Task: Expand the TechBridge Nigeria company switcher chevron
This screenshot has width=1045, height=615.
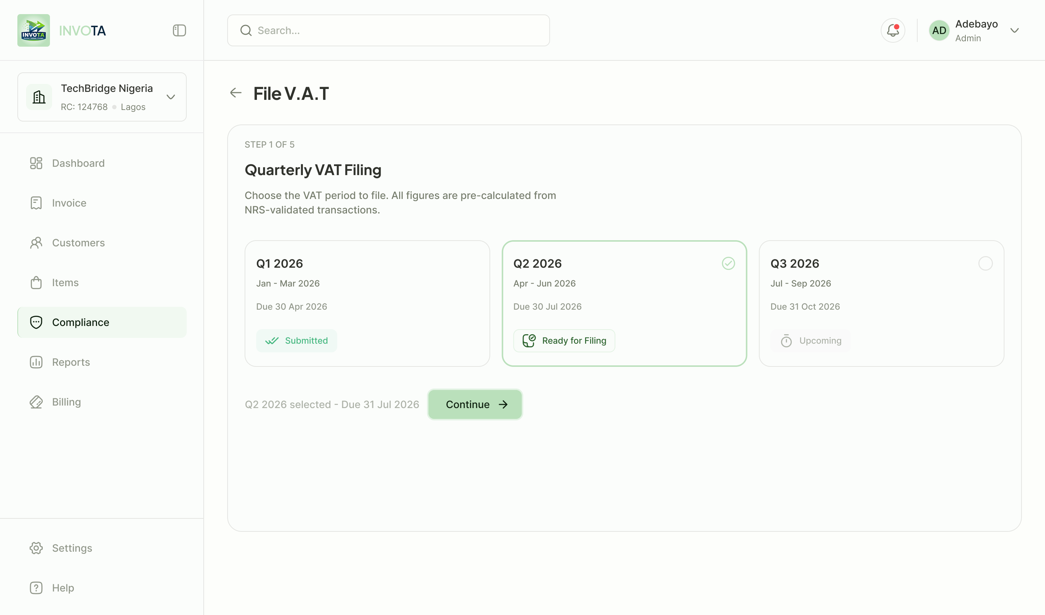Action: point(171,97)
